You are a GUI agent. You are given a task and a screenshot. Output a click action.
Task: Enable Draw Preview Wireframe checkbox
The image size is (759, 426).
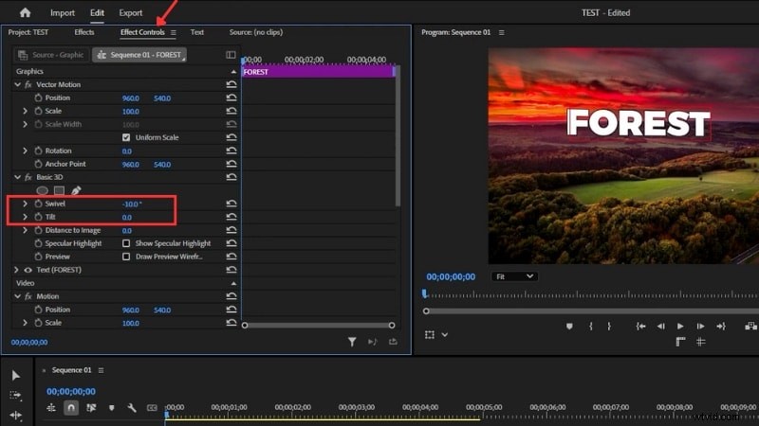(x=126, y=257)
